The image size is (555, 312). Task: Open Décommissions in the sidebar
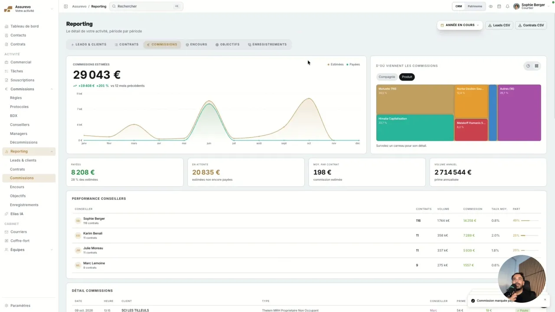[24, 143]
